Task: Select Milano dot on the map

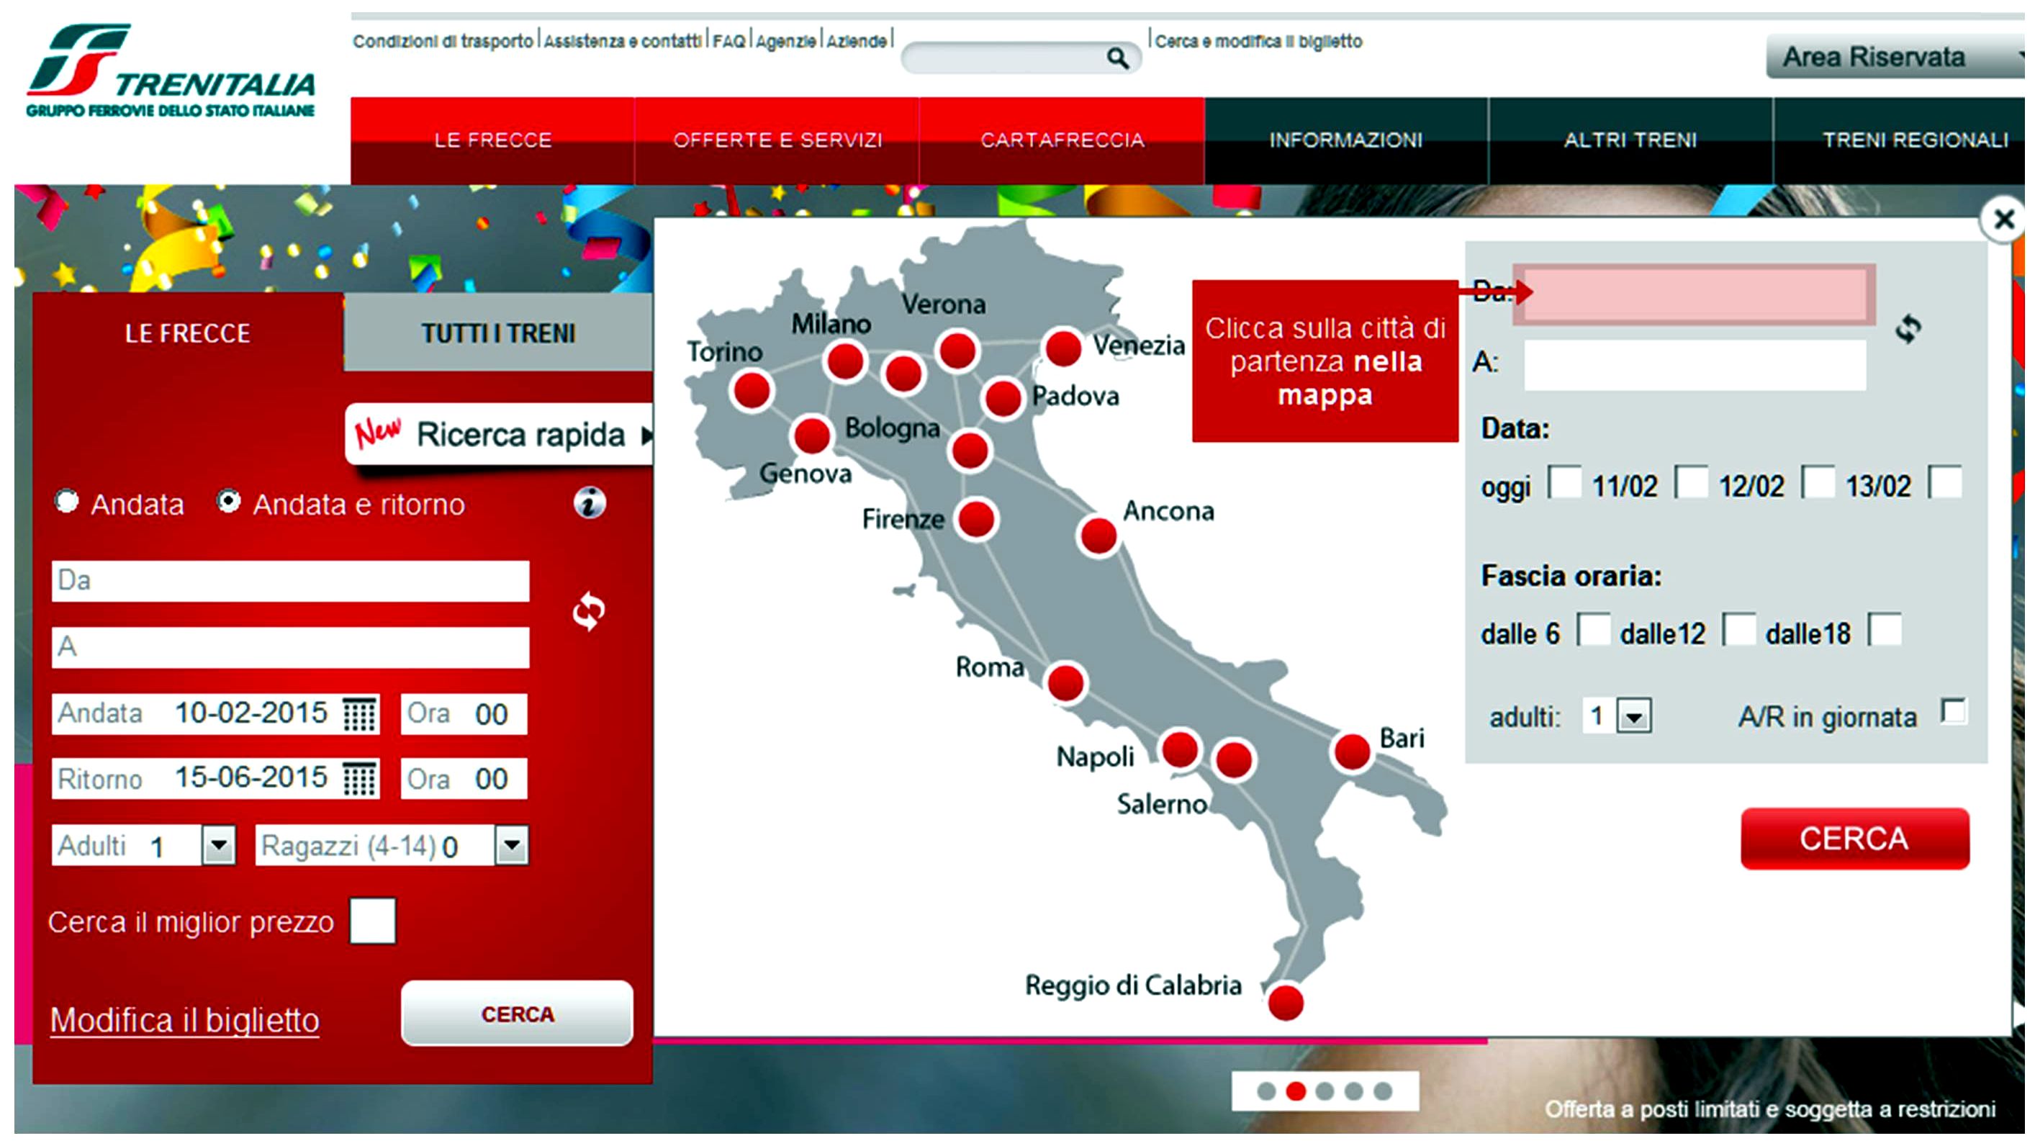Action: pos(844,362)
